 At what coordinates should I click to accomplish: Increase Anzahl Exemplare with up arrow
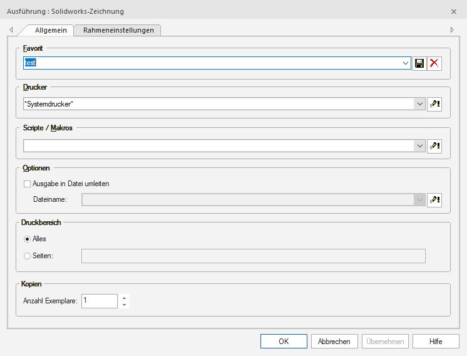(x=125, y=298)
